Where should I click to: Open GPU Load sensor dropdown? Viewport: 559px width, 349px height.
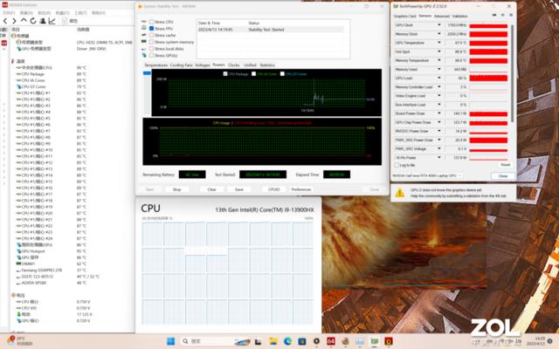pos(438,78)
